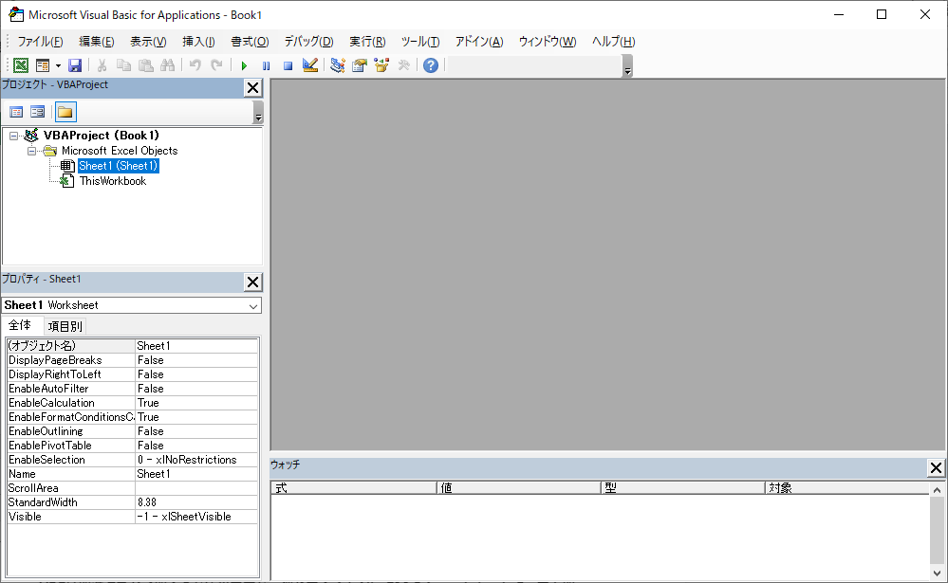Screen dimensions: 948x583
Task: Open dropdown arrow next to Insert UserForm
Action: pos(58,65)
